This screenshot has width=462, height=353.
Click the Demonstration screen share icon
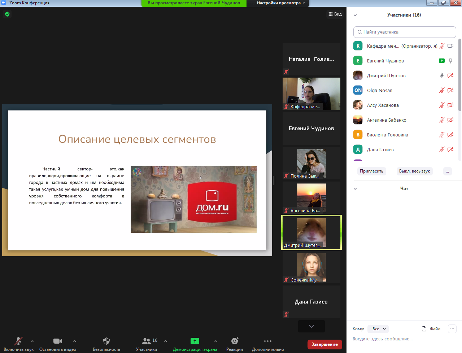click(195, 341)
